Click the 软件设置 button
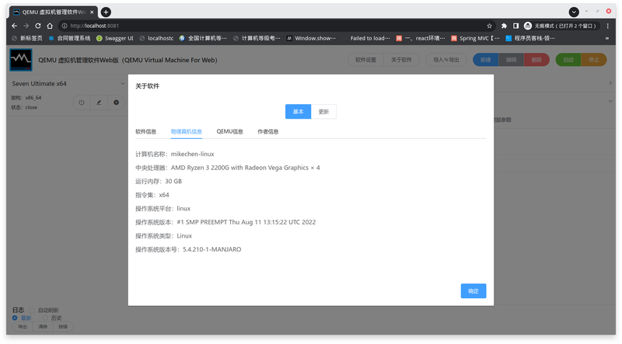This screenshot has width=622, height=344. tap(365, 60)
